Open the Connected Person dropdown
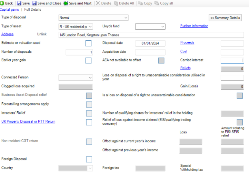 76,78
